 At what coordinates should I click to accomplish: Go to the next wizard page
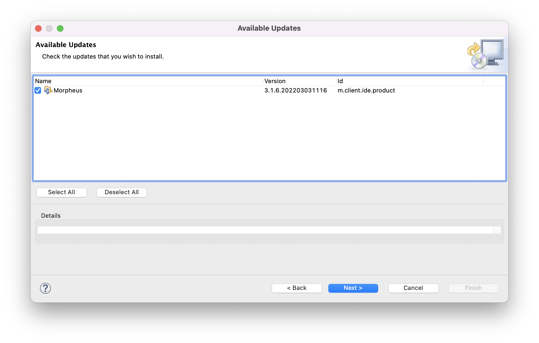(x=353, y=288)
